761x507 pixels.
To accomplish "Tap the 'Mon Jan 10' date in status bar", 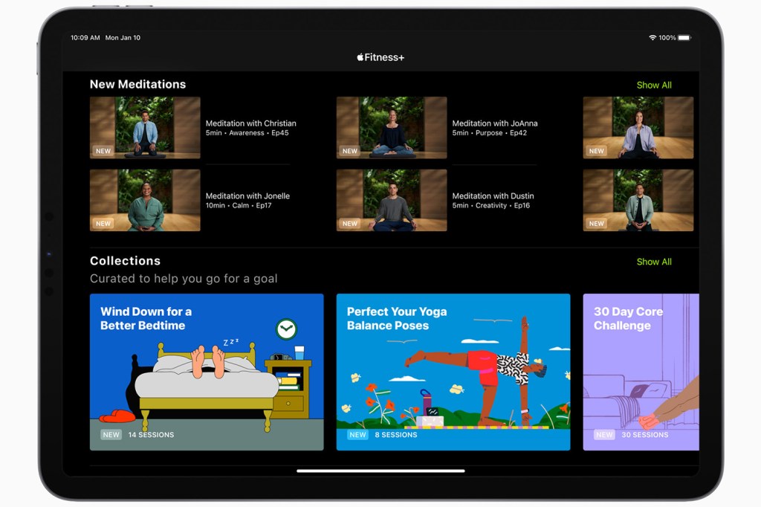I will (123, 37).
